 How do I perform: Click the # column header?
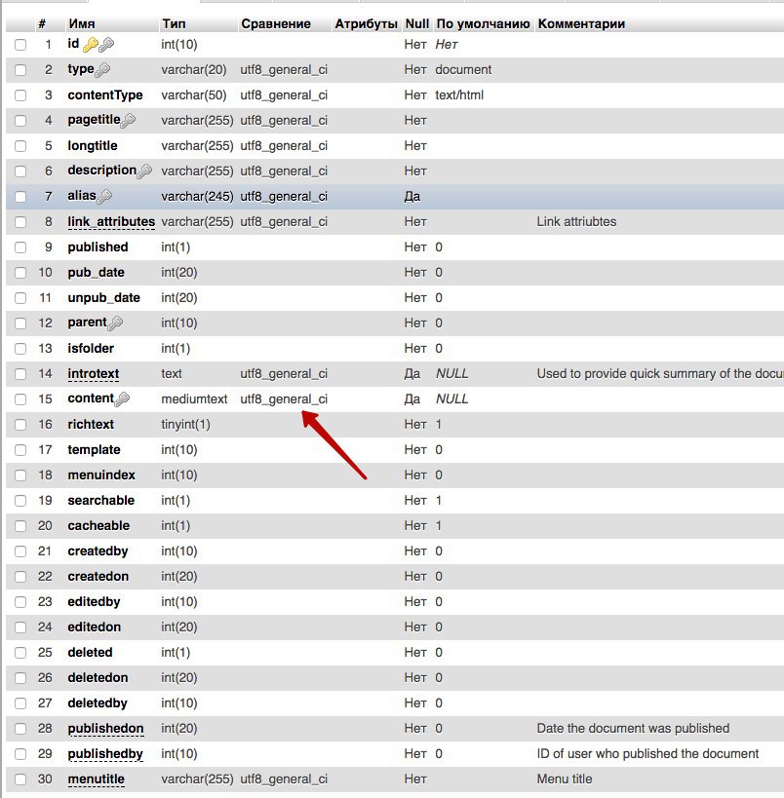click(x=42, y=24)
